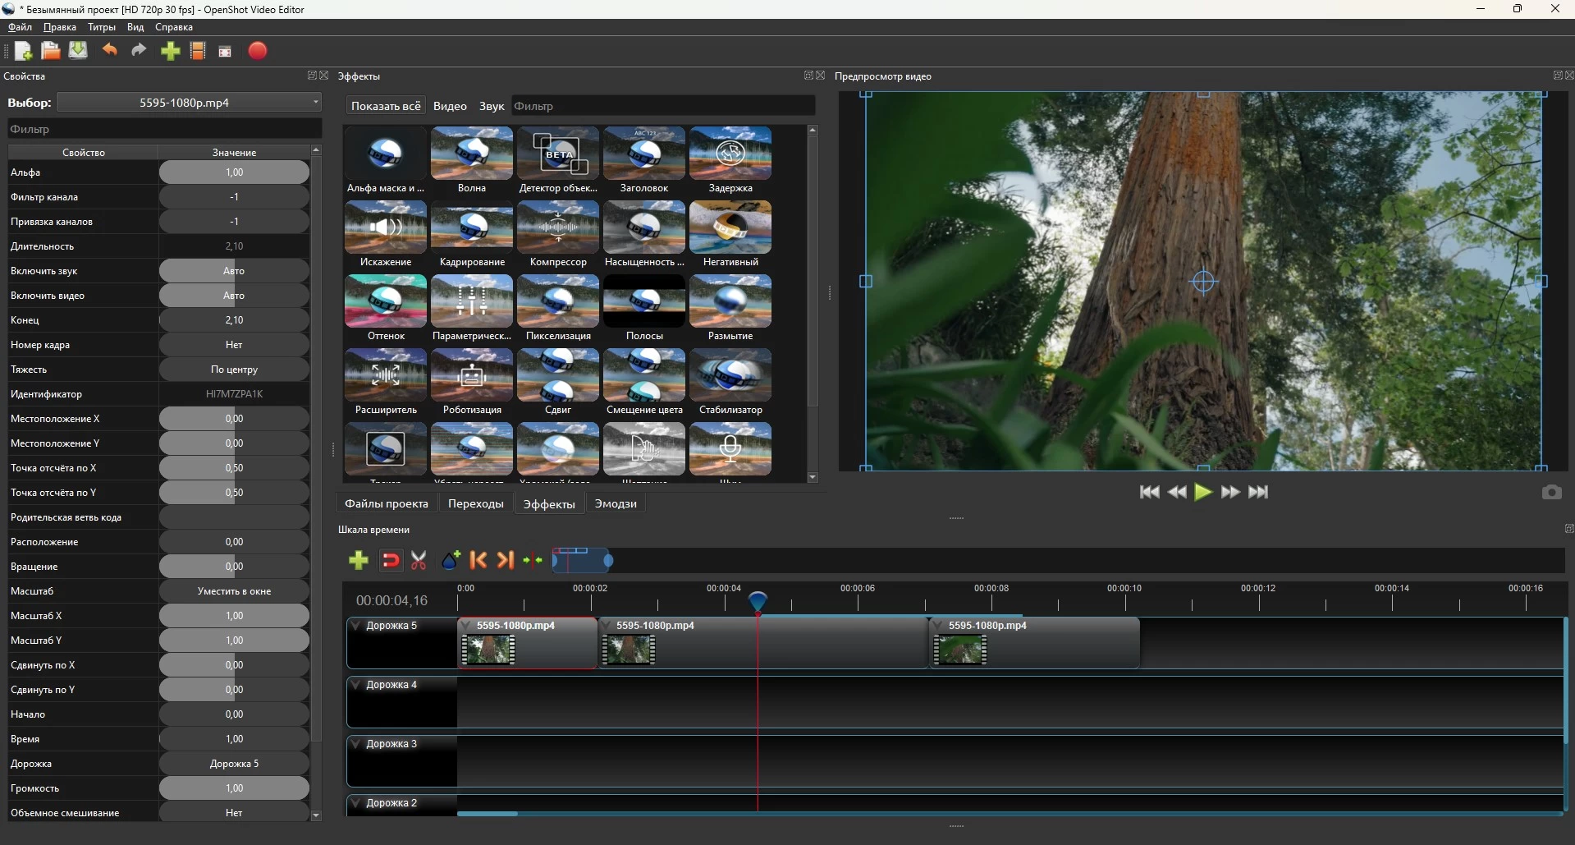Screen dimensions: 1575x845
Task: Open the menu arrow of the second 5595-1080p.mp4 clip
Action: point(607,626)
